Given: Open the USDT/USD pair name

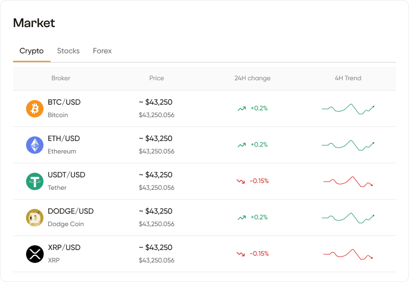Looking at the screenshot, I should click(66, 175).
